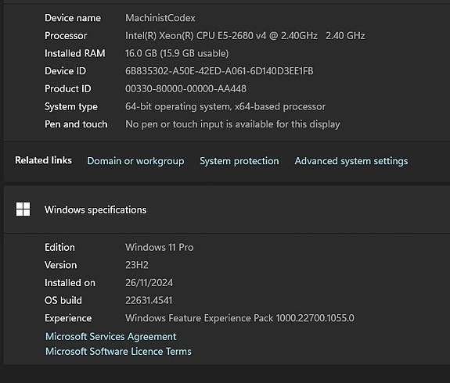Click the Windows specifications section header
The image size is (450, 383).
pyautogui.click(x=227, y=209)
